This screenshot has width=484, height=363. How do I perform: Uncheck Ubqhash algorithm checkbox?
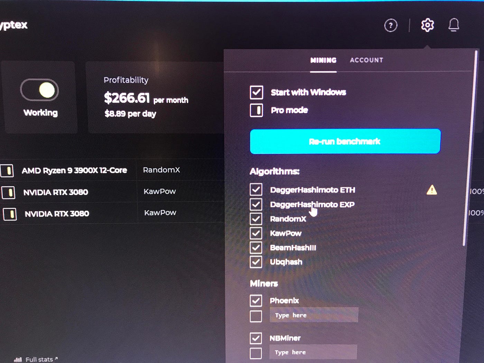(x=256, y=262)
